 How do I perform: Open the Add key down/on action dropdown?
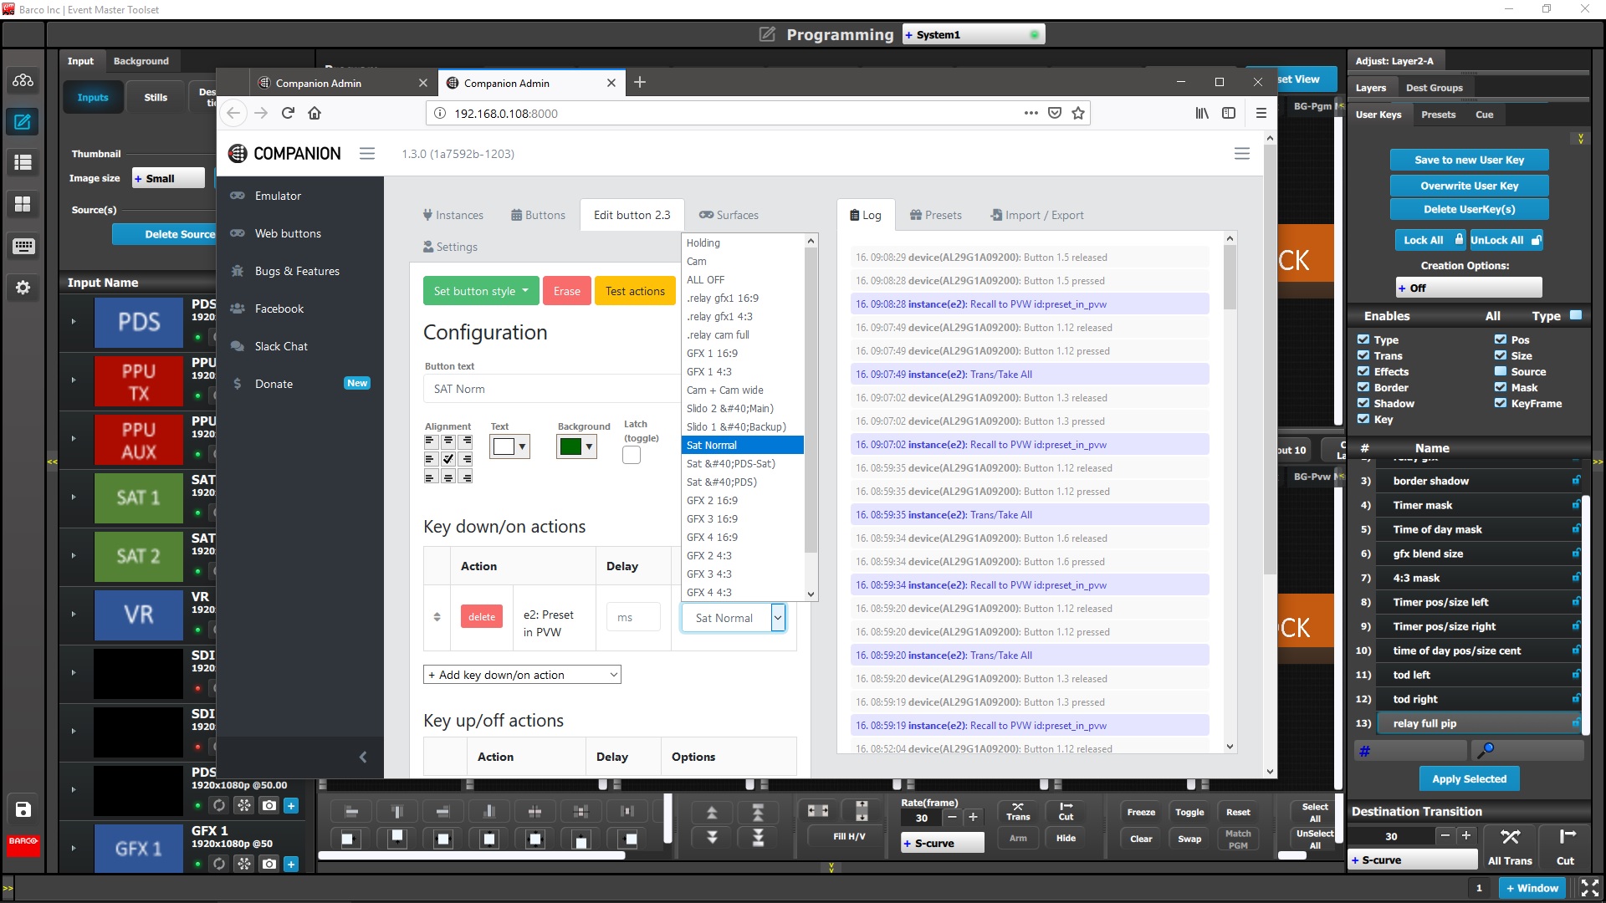pos(522,675)
